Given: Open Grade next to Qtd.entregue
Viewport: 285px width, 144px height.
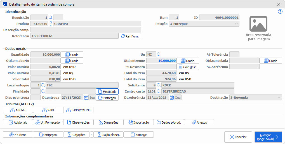Looking at the screenshot, I should [x=188, y=61].
